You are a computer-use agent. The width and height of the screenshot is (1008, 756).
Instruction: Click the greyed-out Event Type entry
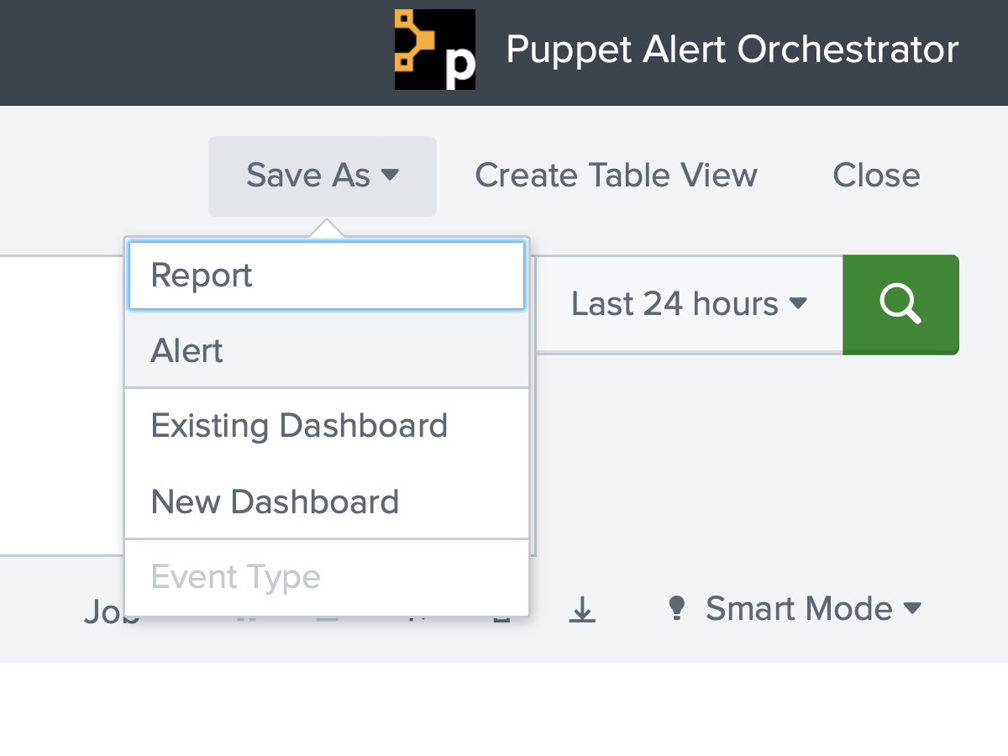327,577
